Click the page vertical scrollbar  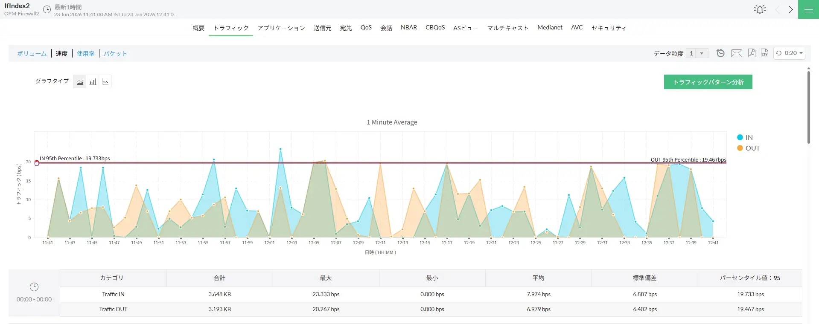pos(808,107)
